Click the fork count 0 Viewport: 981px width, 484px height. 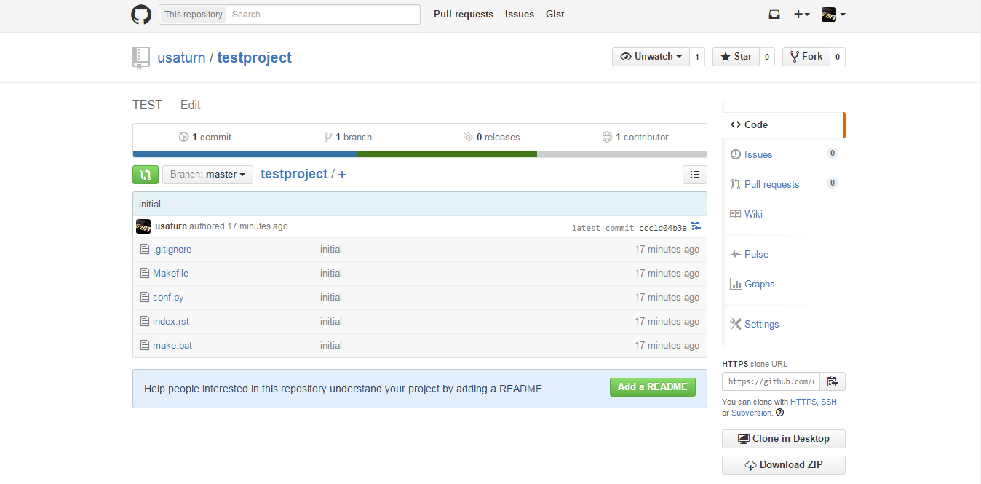click(838, 57)
